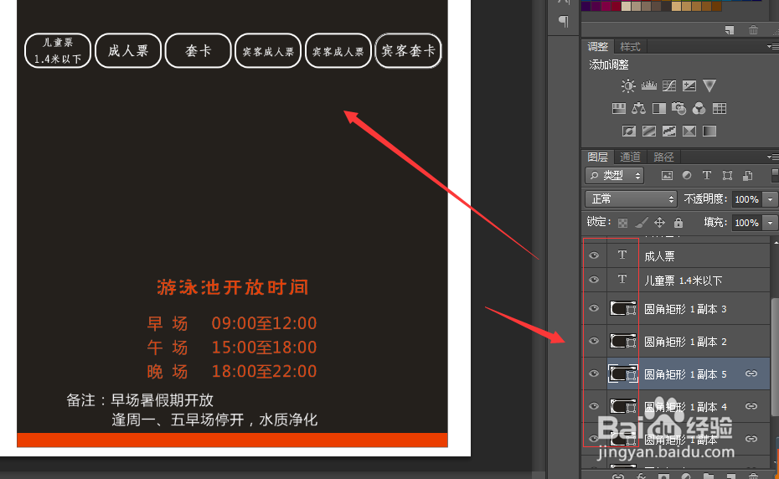Click the fill 100% value field
The height and width of the screenshot is (479, 779).
[747, 223]
